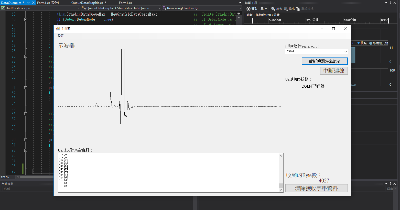Image resolution: width=400 pixels, height=210 pixels.
Task: Click the 5:40分鐘 mark on the diagnostics timeline
Action: (x=275, y=20)
